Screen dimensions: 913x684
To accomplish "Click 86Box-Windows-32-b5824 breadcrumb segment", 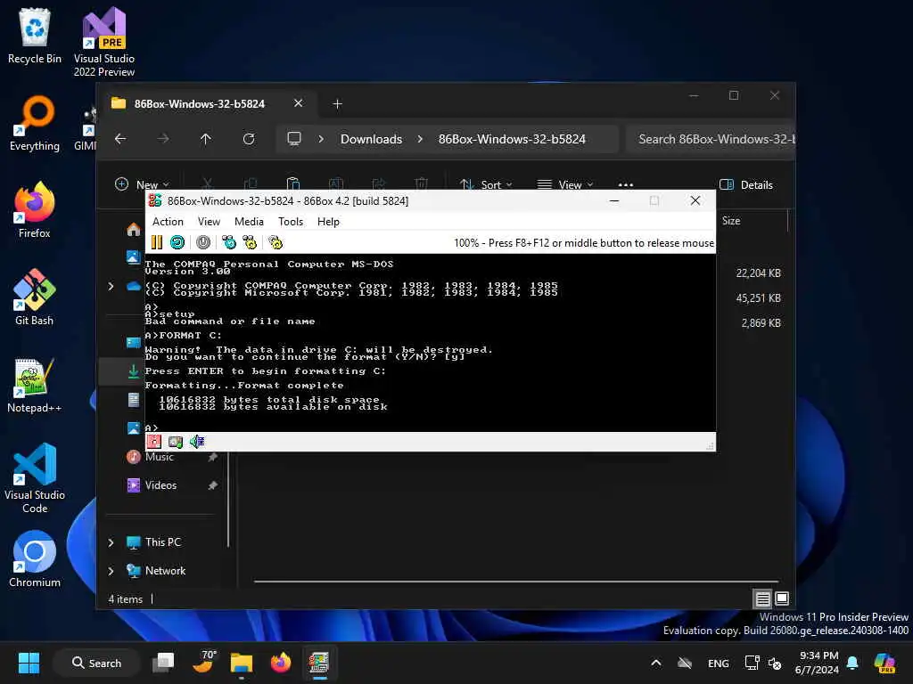I will click(x=512, y=139).
